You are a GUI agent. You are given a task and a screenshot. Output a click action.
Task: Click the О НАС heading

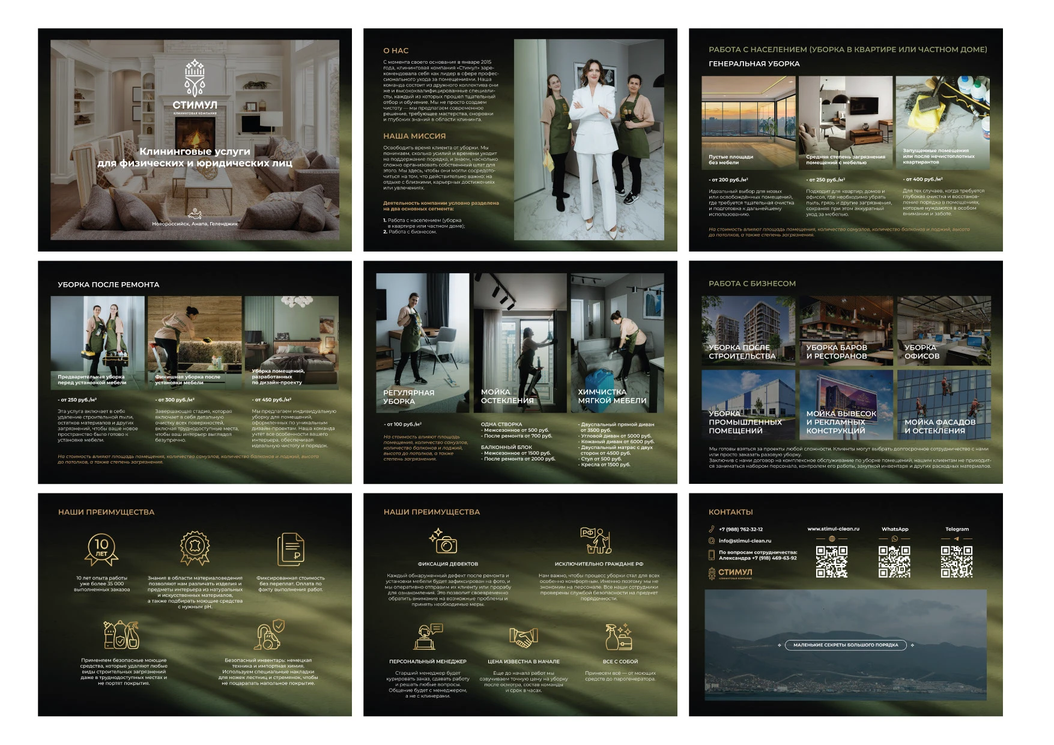pos(396,50)
